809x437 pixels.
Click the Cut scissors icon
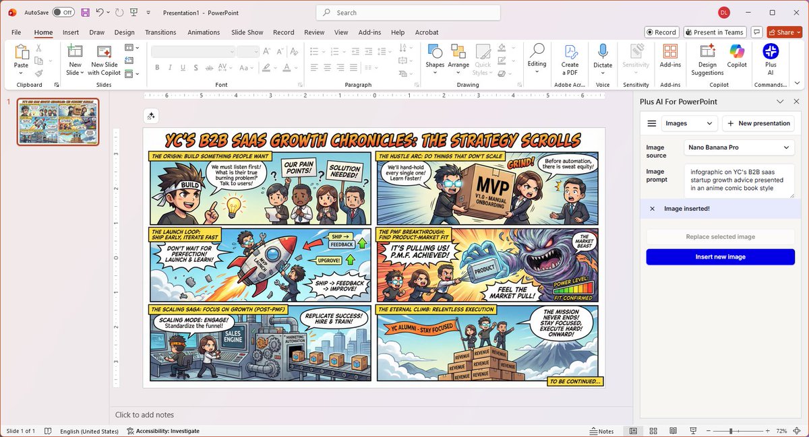[39, 48]
